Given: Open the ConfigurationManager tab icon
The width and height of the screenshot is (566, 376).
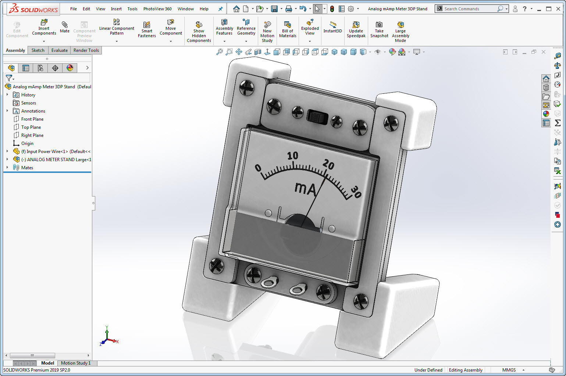Looking at the screenshot, I should coord(40,68).
